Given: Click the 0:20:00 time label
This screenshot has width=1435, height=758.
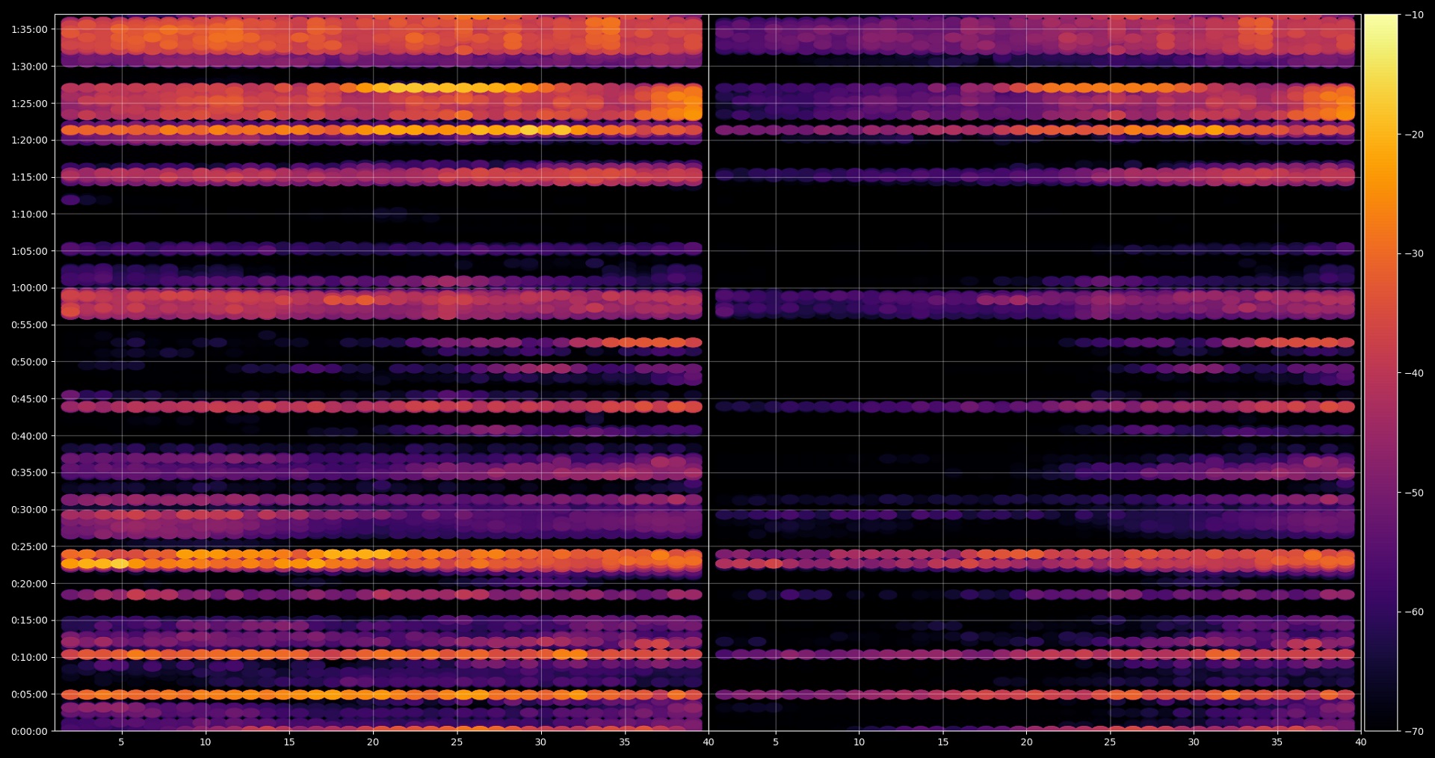Looking at the screenshot, I should point(29,584).
